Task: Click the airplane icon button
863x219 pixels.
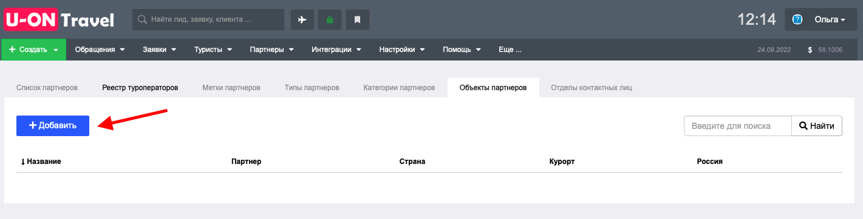Action: coord(302,19)
